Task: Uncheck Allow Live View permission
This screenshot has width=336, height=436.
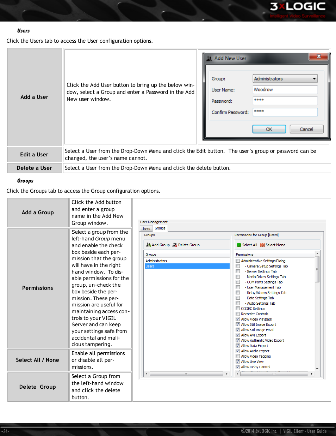Action: pyautogui.click(x=238, y=362)
